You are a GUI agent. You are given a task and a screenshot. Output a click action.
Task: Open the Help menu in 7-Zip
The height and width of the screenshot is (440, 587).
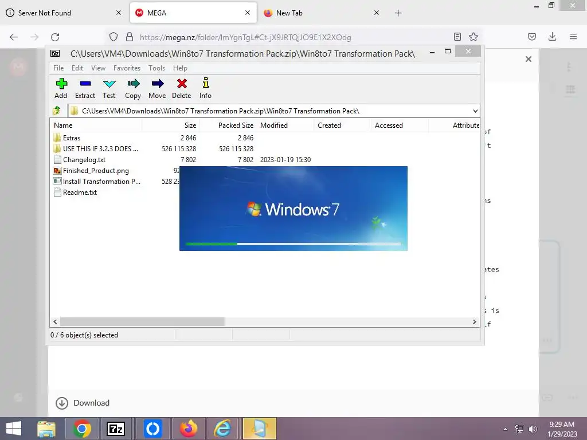click(x=180, y=68)
